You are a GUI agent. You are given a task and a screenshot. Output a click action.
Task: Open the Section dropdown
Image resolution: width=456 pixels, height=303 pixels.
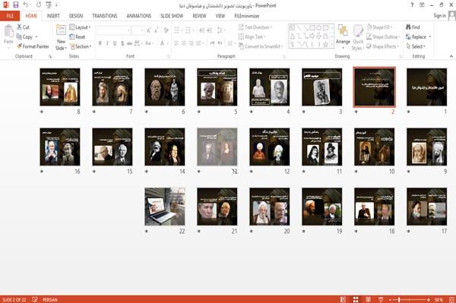pyautogui.click(x=81, y=46)
